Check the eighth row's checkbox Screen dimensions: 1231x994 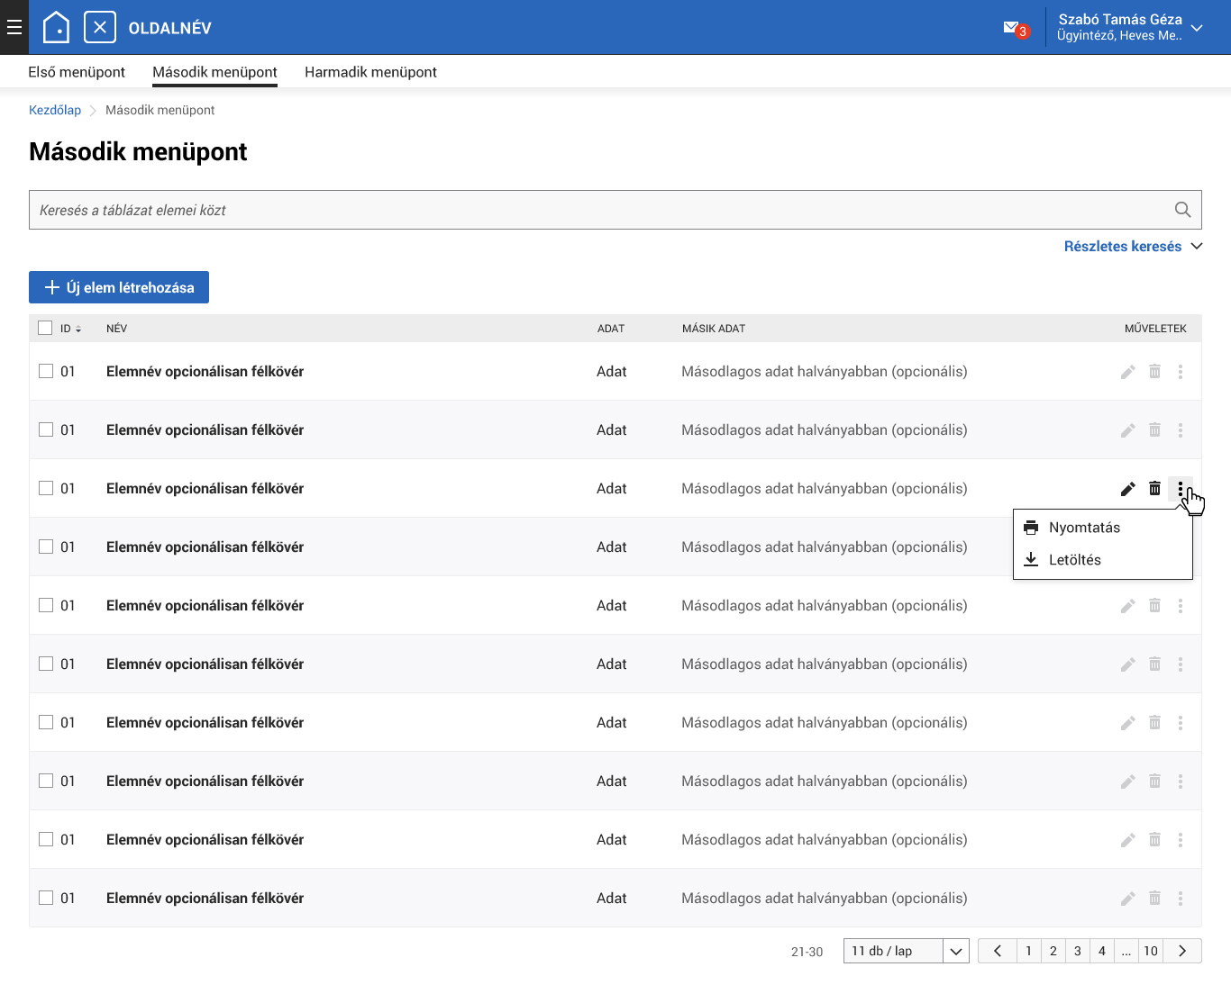pyautogui.click(x=46, y=781)
